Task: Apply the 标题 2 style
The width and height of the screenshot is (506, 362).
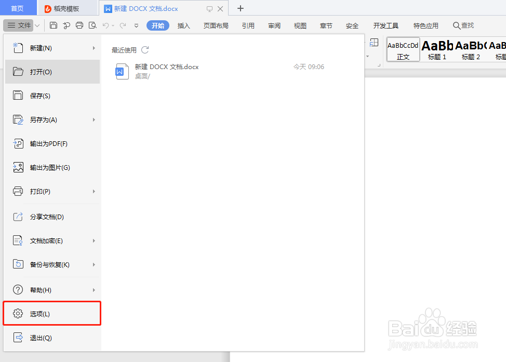Action: [471, 50]
